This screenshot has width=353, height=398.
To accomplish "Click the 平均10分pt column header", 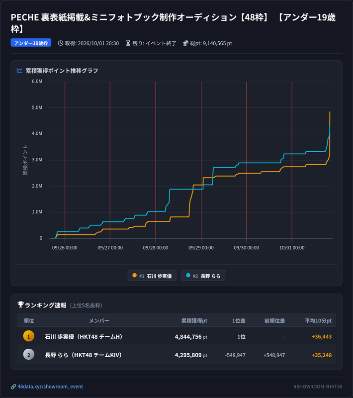I will tap(318, 320).
